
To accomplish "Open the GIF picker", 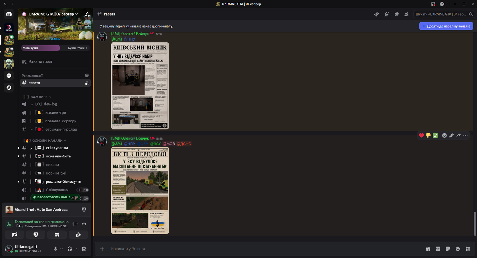I will [x=438, y=249].
